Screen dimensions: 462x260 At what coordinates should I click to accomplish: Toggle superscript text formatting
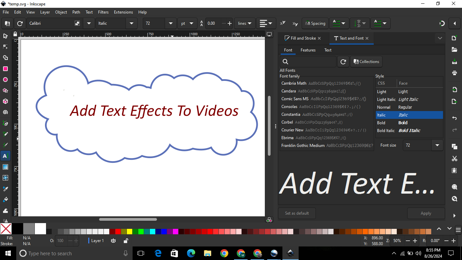[x=283, y=23]
